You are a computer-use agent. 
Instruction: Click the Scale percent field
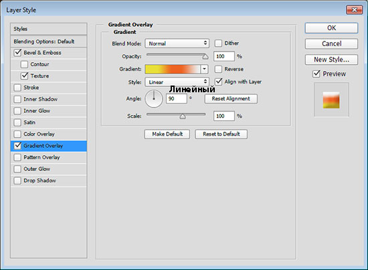tap(224, 116)
